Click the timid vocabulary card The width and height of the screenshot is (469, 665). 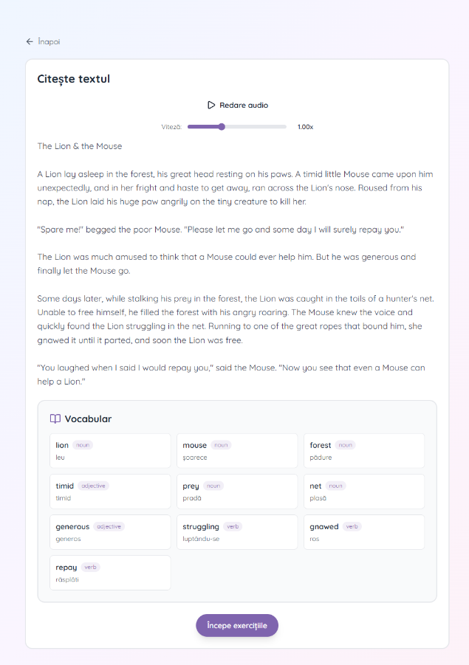(110, 492)
